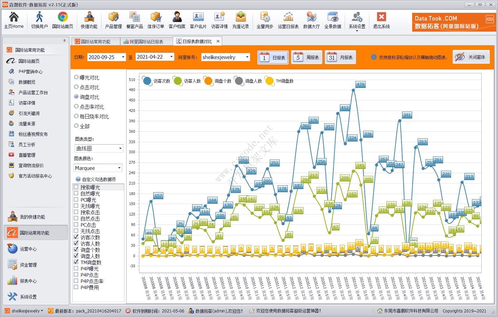The image size is (498, 317).
Task: Open the end date 2021-04-22 dropdown
Action: 171,57
